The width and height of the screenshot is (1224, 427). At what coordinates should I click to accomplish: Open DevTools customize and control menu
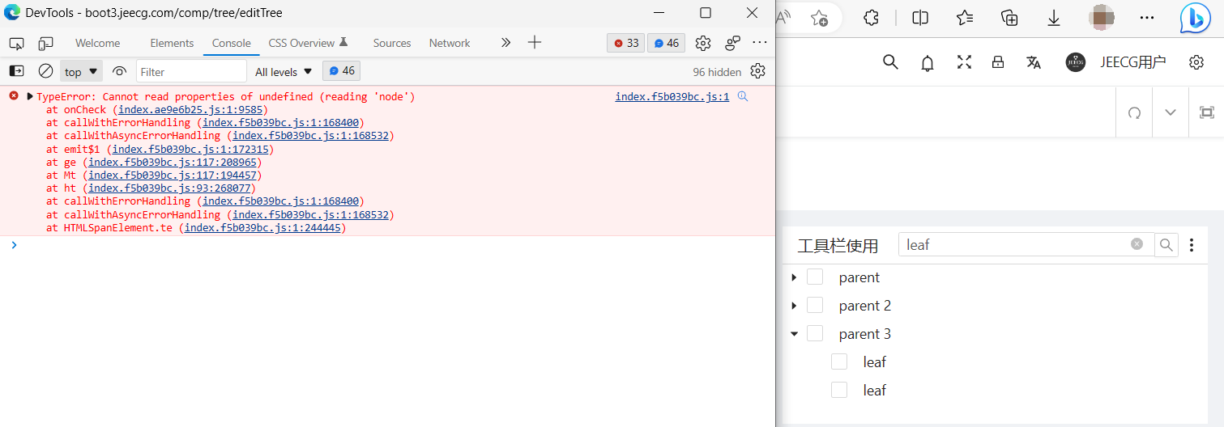click(760, 43)
